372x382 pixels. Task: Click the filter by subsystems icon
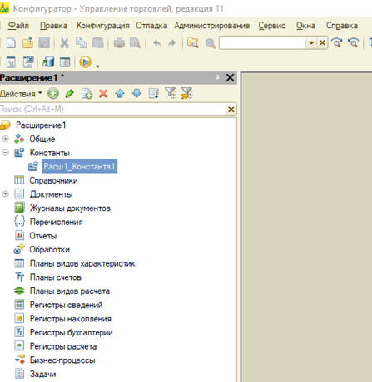click(171, 93)
